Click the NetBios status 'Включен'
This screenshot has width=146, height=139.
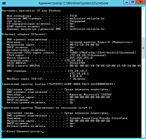click(79, 79)
